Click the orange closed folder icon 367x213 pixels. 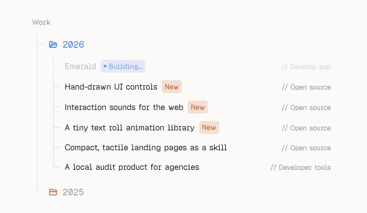point(53,192)
